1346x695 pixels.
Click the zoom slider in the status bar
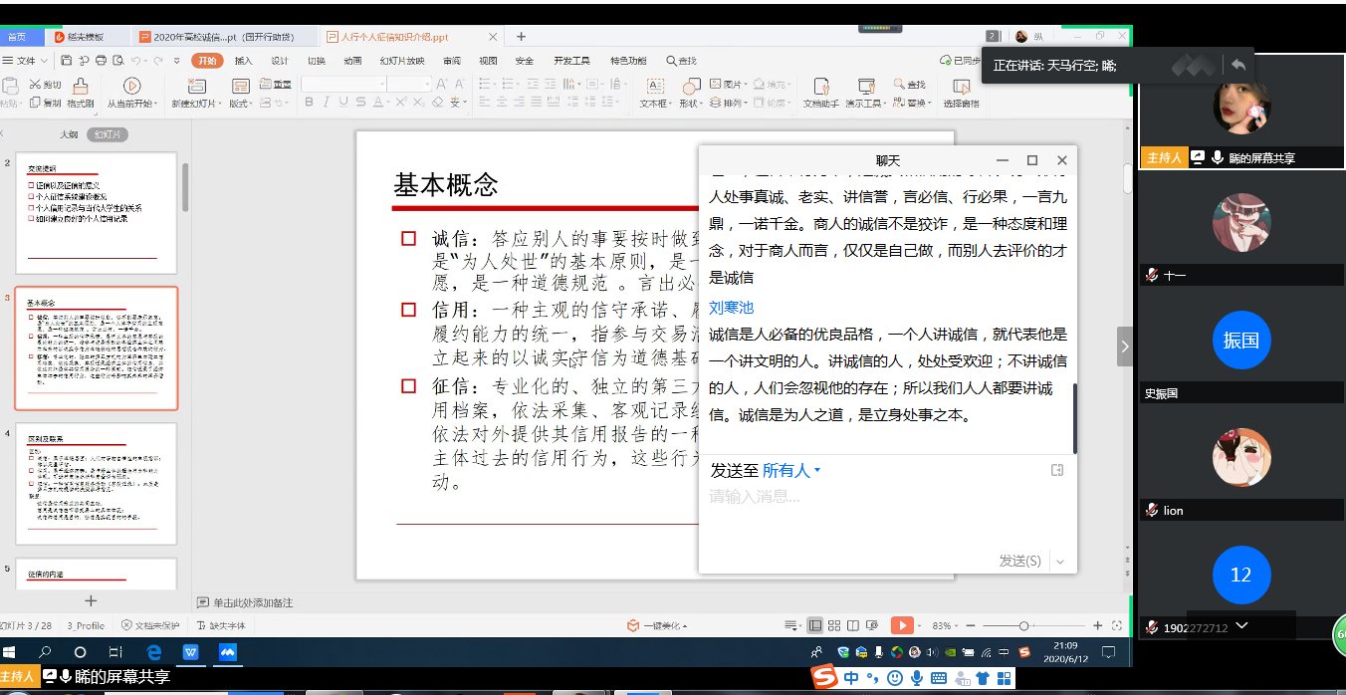click(x=1023, y=625)
